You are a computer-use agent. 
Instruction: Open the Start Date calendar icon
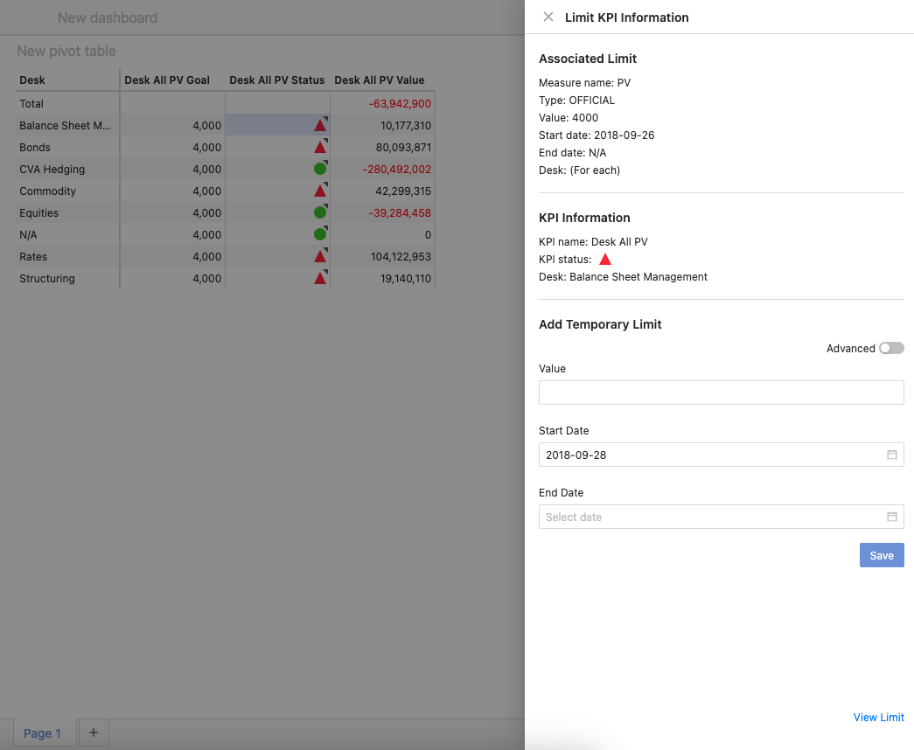(892, 455)
